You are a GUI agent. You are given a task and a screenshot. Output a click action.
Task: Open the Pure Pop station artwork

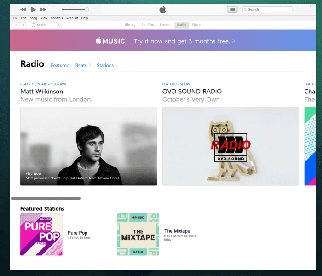point(41,234)
